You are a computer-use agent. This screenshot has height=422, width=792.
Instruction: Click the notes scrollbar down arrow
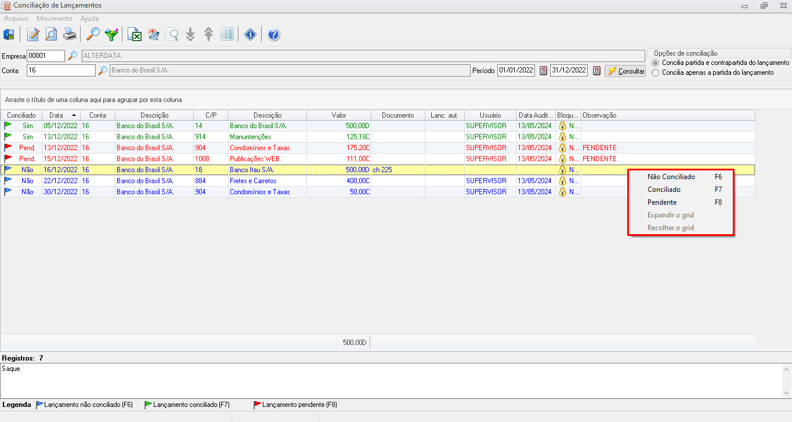(x=787, y=392)
